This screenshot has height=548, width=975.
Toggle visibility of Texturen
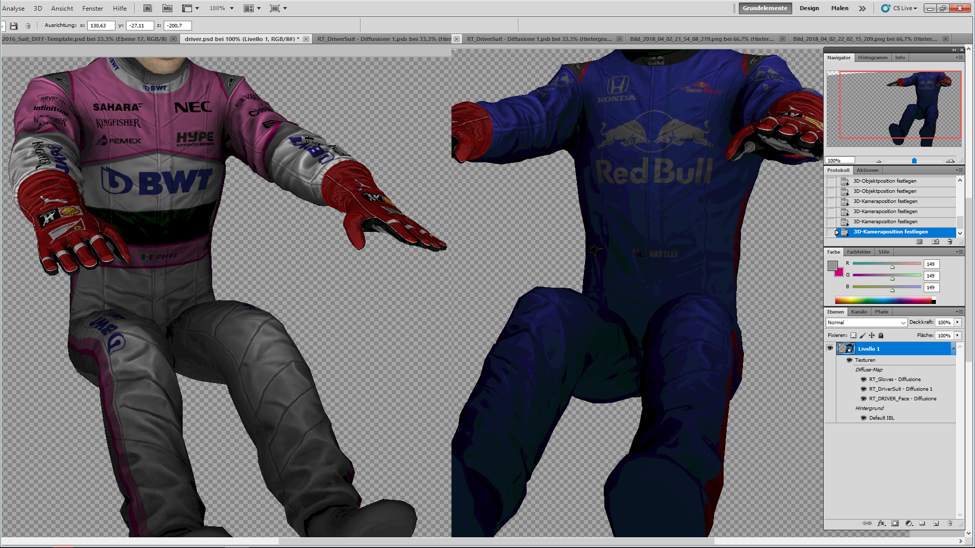pos(849,360)
